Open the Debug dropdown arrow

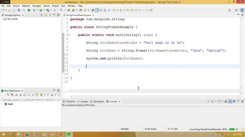click(38, 10)
